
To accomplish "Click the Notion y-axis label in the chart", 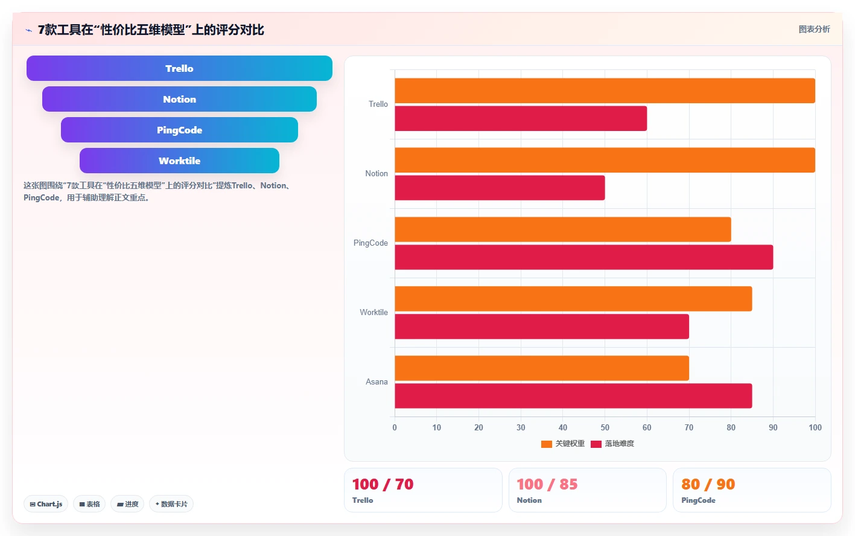I will pos(377,174).
